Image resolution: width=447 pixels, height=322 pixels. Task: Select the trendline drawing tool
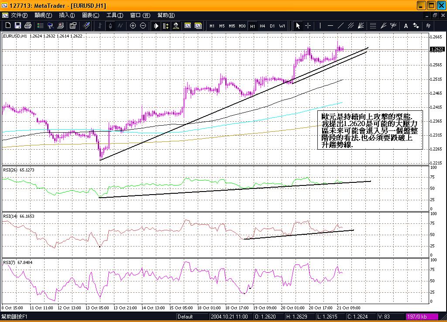point(340,26)
